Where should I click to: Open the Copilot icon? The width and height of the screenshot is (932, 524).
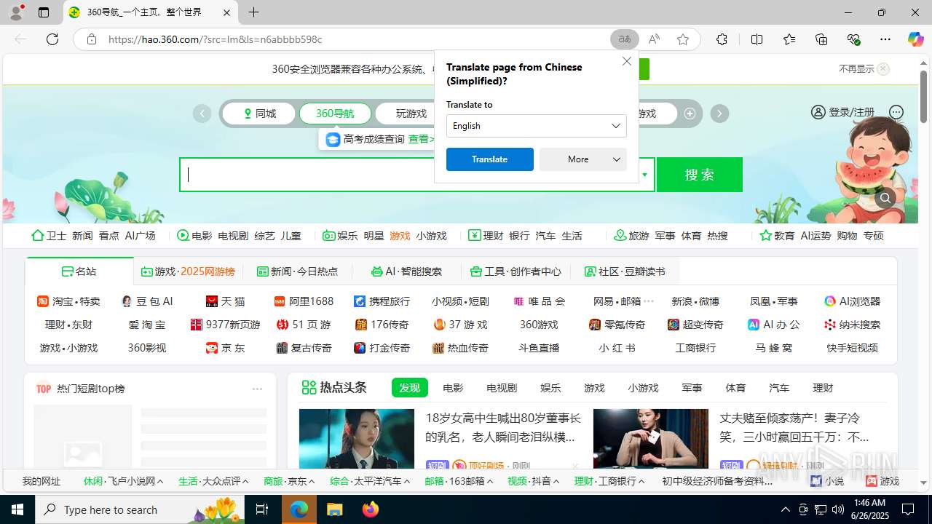coord(916,39)
